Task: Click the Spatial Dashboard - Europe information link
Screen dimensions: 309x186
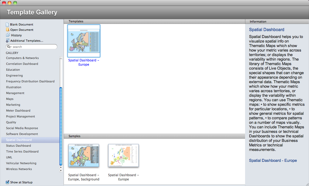Action: pos(273,160)
